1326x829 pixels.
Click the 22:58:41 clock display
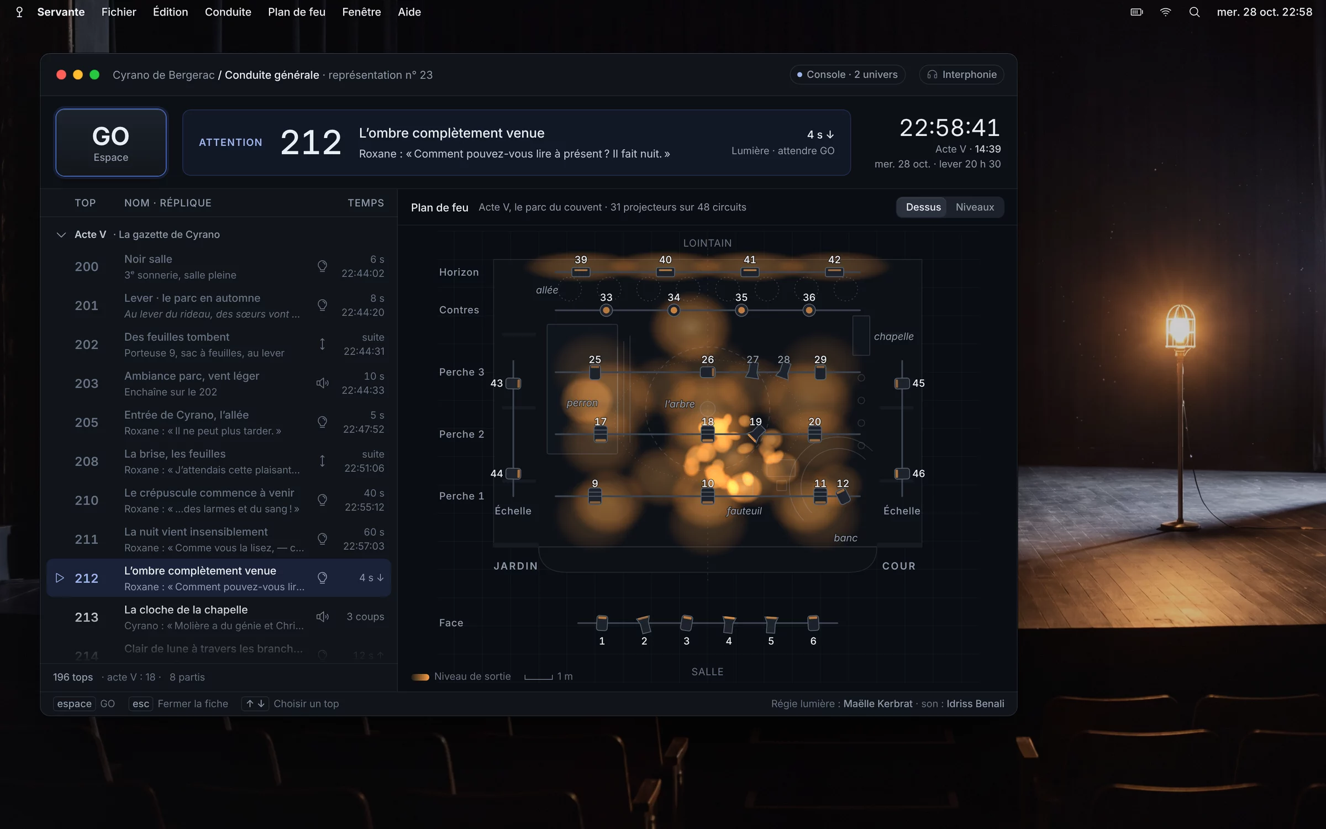pyautogui.click(x=949, y=128)
